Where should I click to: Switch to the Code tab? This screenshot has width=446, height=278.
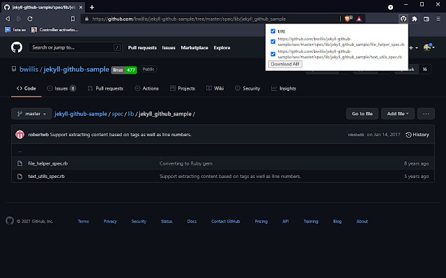coord(26,88)
